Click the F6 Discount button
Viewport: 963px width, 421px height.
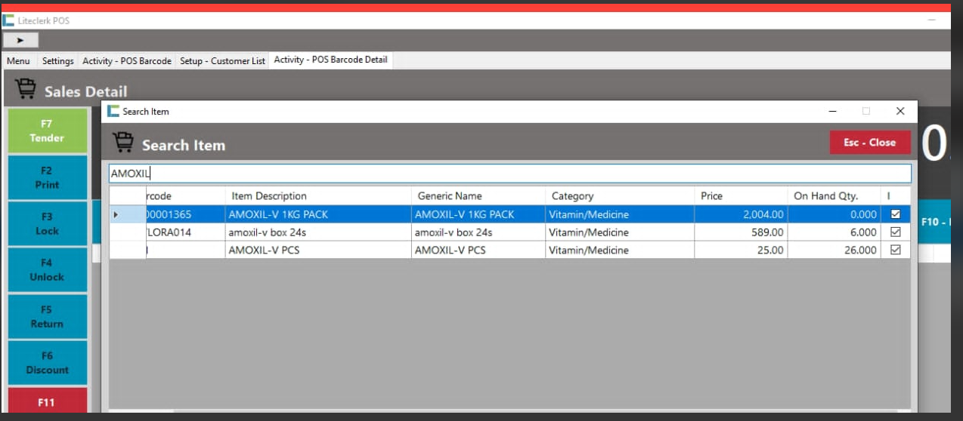click(47, 363)
